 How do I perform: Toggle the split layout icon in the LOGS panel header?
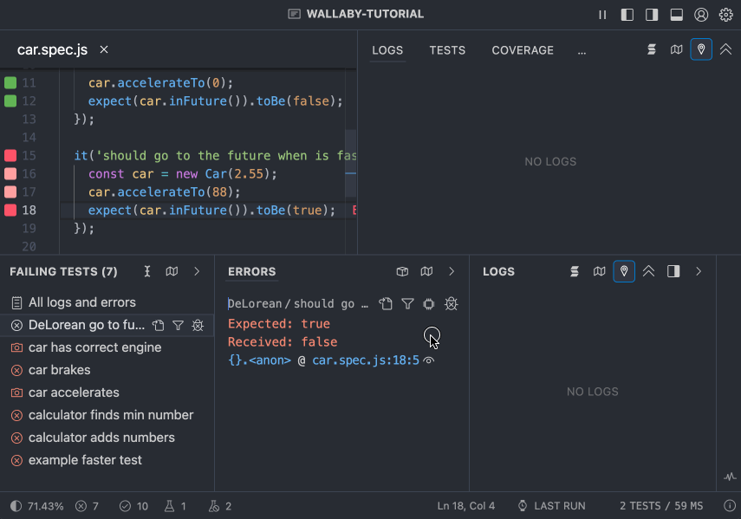point(673,271)
